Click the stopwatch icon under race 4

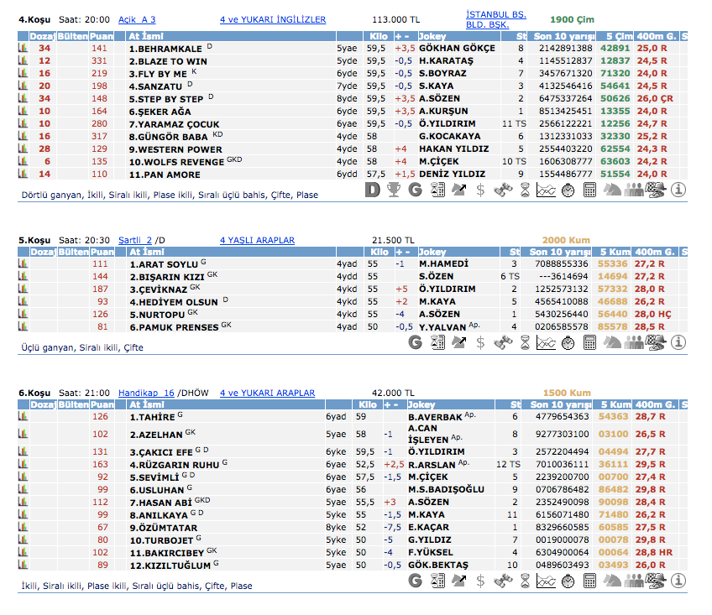(x=568, y=190)
